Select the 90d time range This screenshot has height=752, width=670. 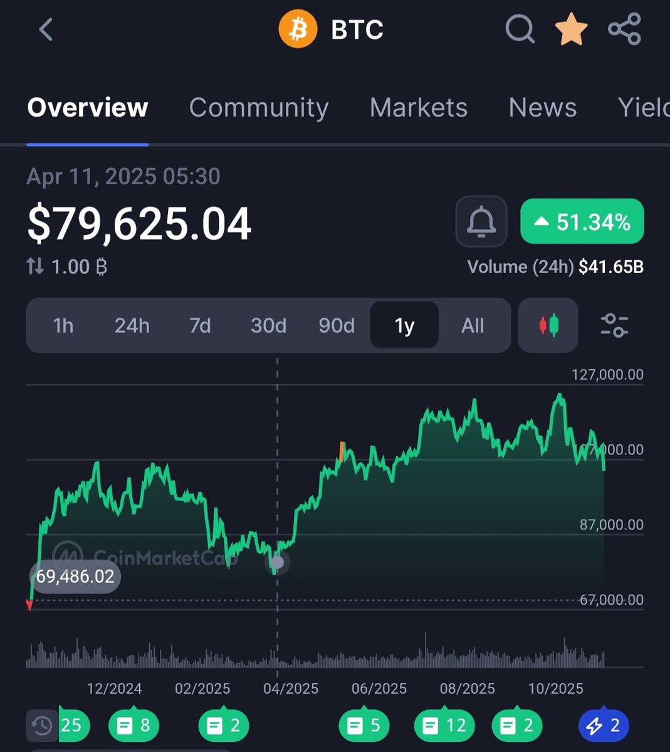(x=337, y=326)
